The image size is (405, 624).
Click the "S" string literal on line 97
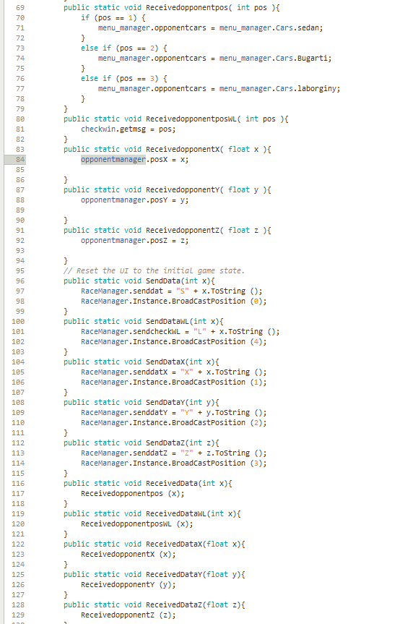coord(183,291)
